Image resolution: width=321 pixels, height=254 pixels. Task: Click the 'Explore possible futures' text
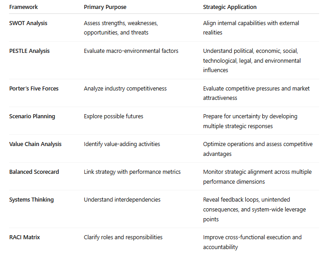coord(113,116)
